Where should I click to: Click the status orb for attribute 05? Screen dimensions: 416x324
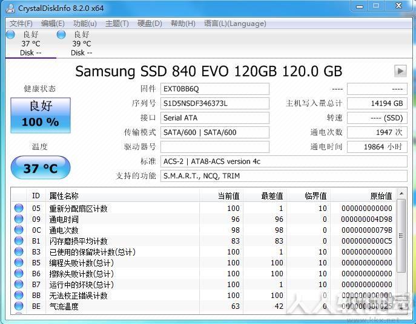19,208
